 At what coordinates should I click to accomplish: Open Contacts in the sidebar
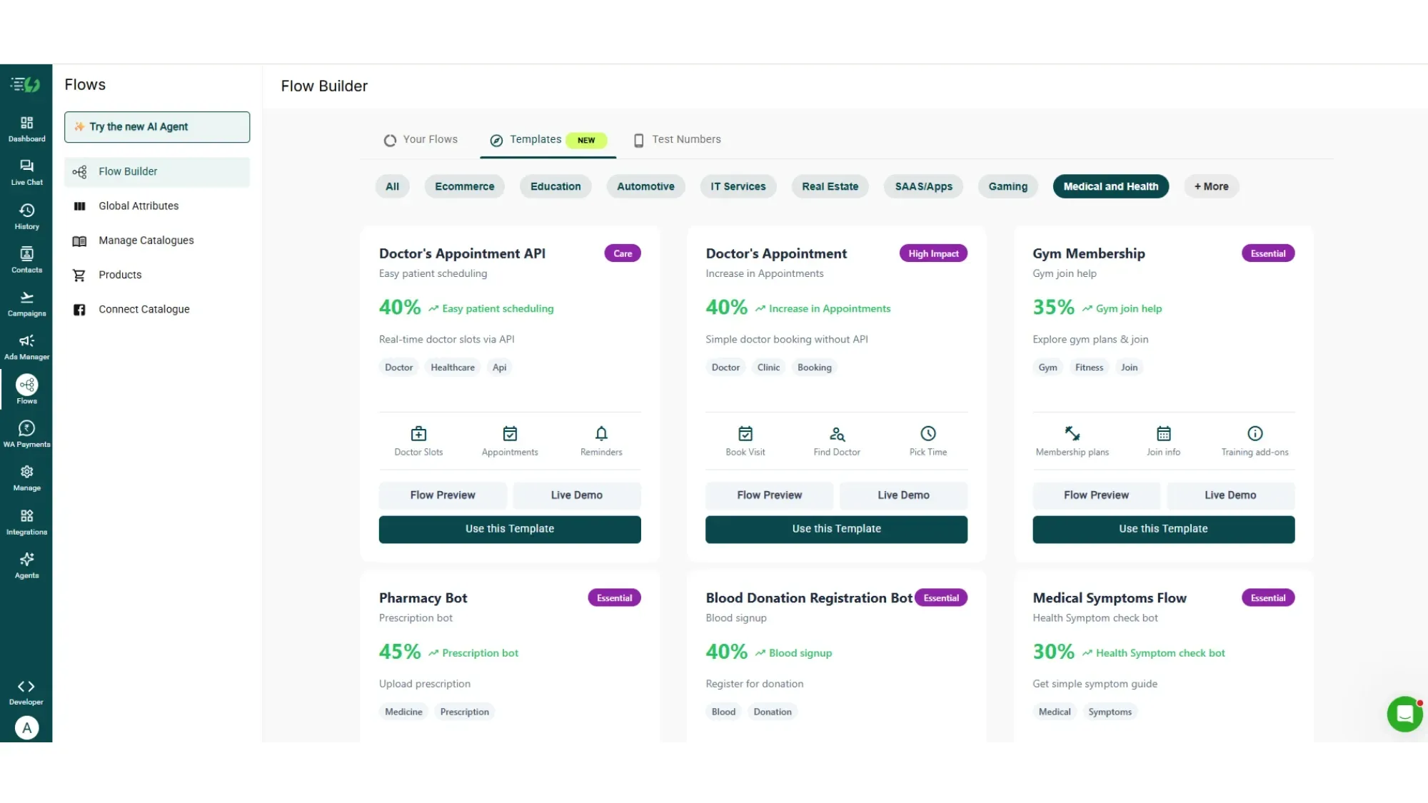coord(26,260)
